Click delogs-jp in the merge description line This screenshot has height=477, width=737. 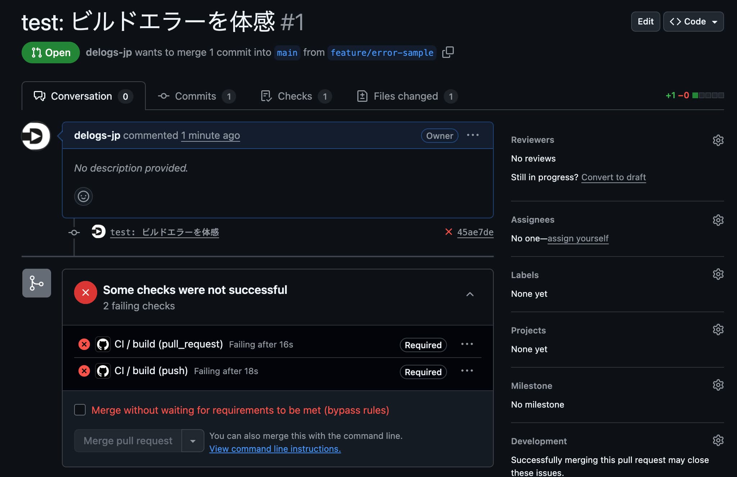pyautogui.click(x=109, y=52)
